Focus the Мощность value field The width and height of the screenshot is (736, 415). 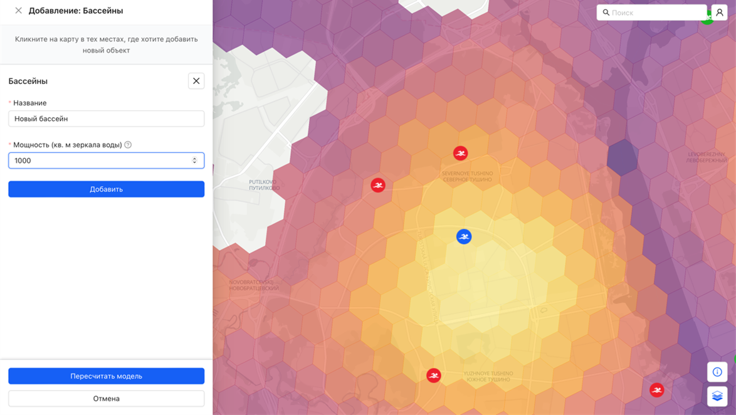click(x=100, y=160)
